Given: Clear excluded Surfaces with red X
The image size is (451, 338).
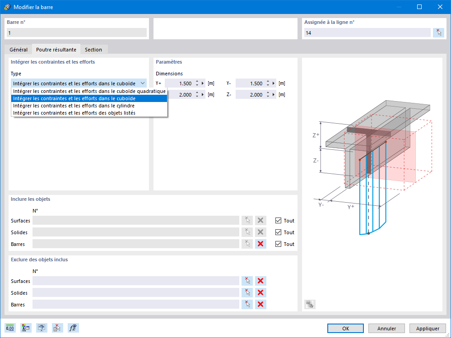Looking at the screenshot, I should pyautogui.click(x=260, y=281).
